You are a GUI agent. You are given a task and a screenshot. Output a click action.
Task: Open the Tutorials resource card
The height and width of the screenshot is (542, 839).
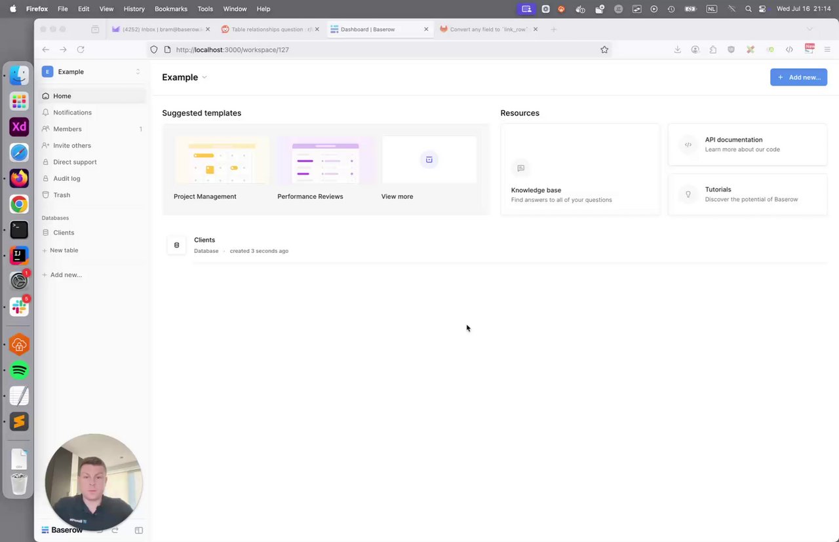click(x=747, y=194)
